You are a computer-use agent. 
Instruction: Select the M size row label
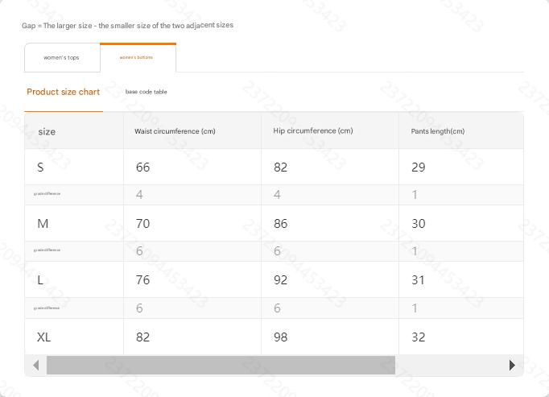[43, 224]
